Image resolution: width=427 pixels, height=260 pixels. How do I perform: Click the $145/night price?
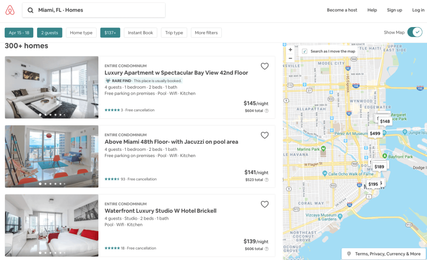[x=256, y=103]
